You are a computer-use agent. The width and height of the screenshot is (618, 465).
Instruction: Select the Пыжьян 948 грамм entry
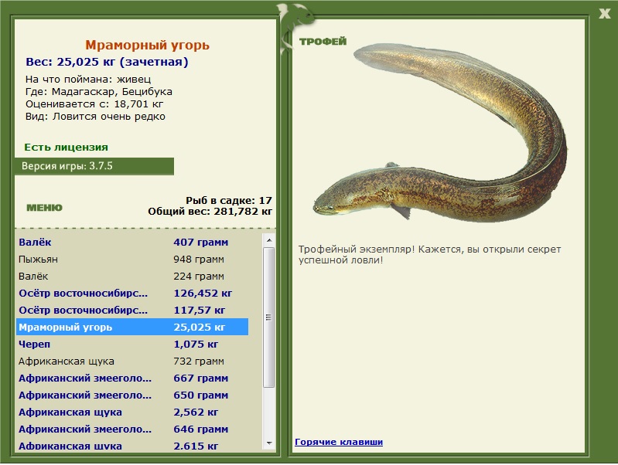pos(132,259)
